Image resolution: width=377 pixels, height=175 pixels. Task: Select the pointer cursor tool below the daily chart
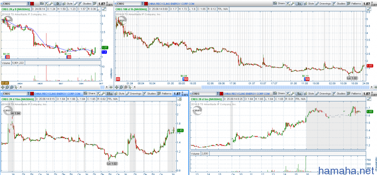[x=16, y=87]
